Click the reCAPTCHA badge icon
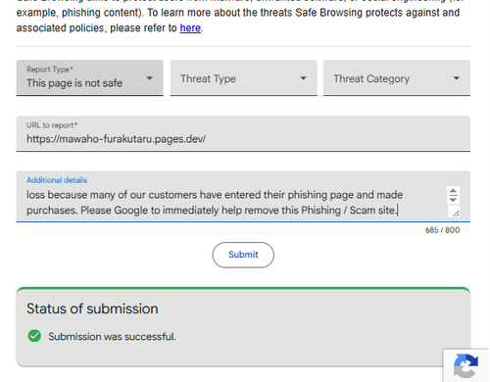This screenshot has height=382, width=490. pyautogui.click(x=466, y=365)
